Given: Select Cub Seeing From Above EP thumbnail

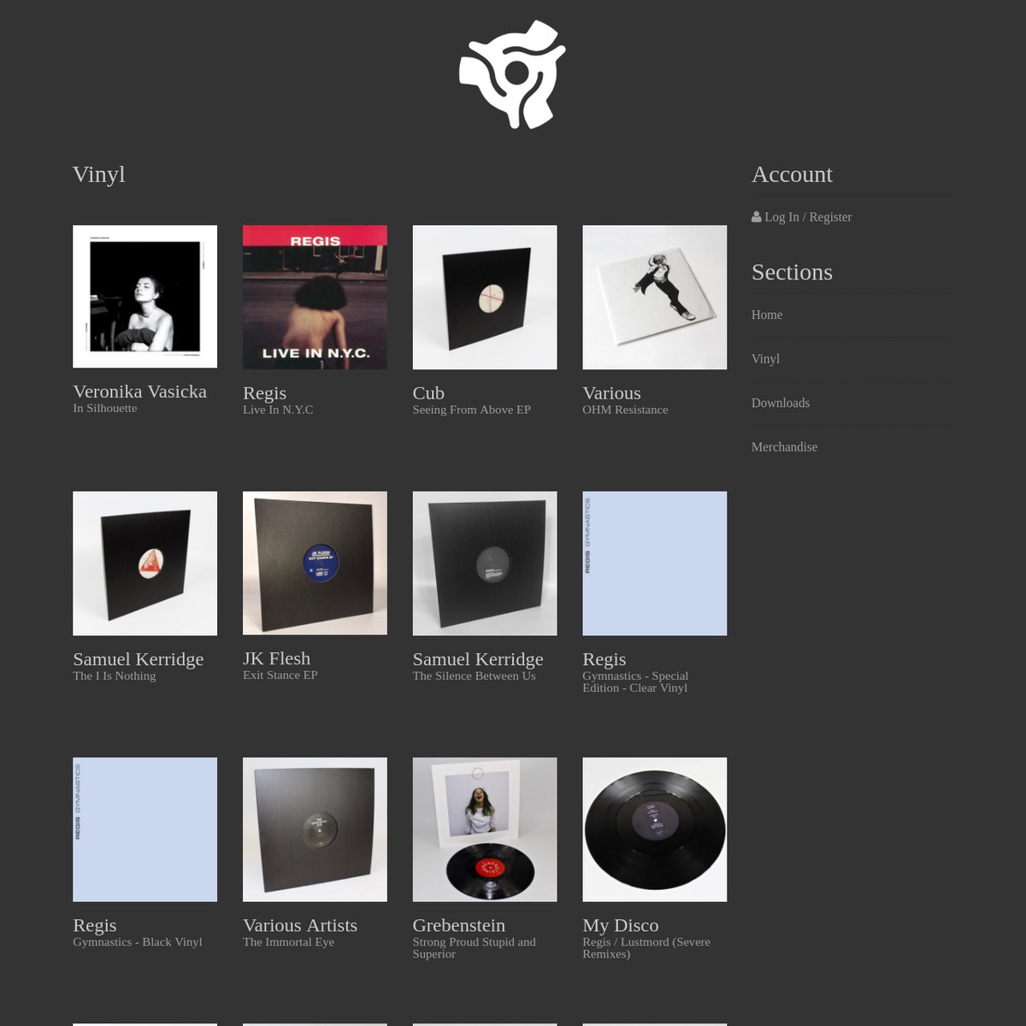Looking at the screenshot, I should [485, 298].
